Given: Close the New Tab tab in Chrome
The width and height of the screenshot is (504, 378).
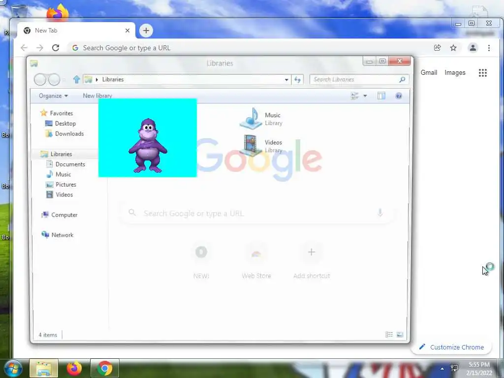Looking at the screenshot, I should (127, 31).
